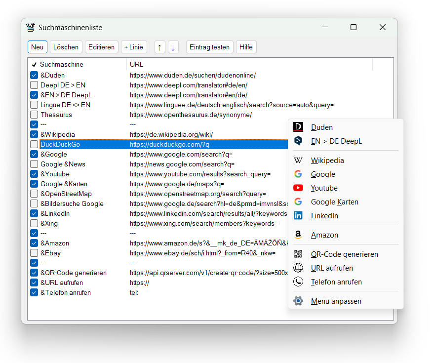The image size is (433, 363).
Task: Uncheck the &Duden checkbox
Action: click(34, 75)
